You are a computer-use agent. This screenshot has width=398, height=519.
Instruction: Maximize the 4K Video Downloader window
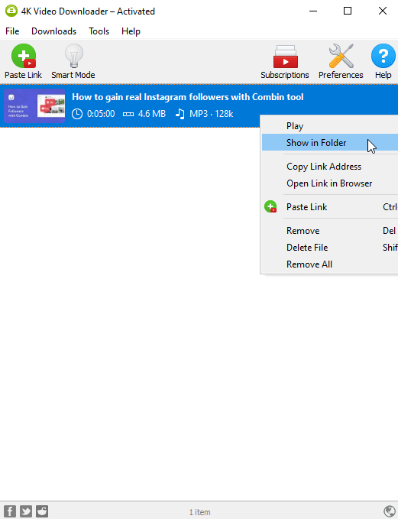[x=348, y=11]
